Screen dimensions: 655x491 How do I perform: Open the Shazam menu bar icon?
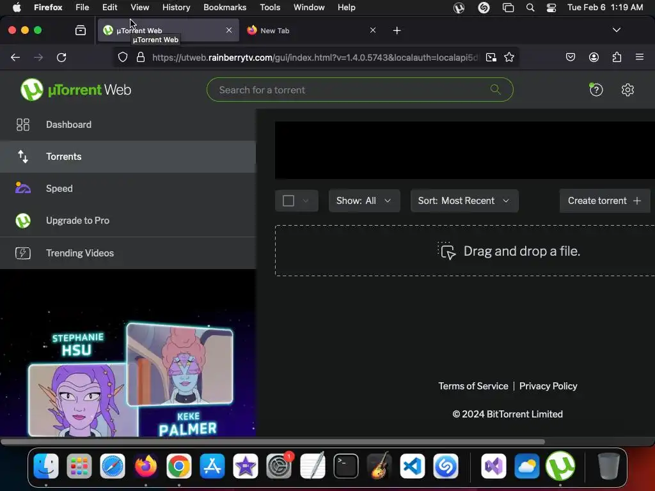tap(484, 8)
